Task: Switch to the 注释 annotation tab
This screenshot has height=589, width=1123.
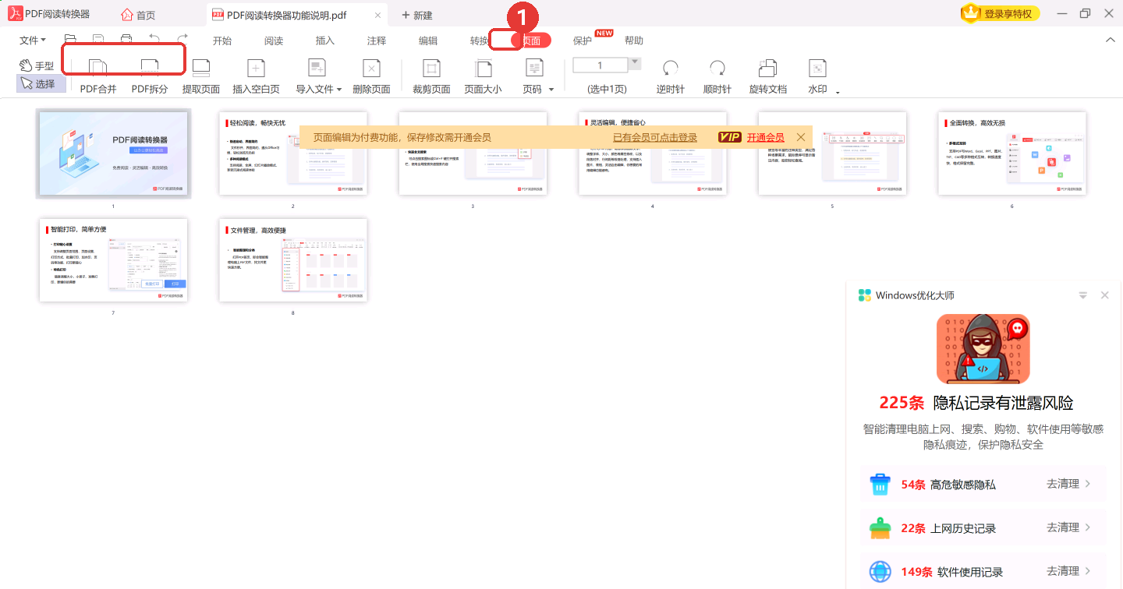Action: [x=377, y=41]
